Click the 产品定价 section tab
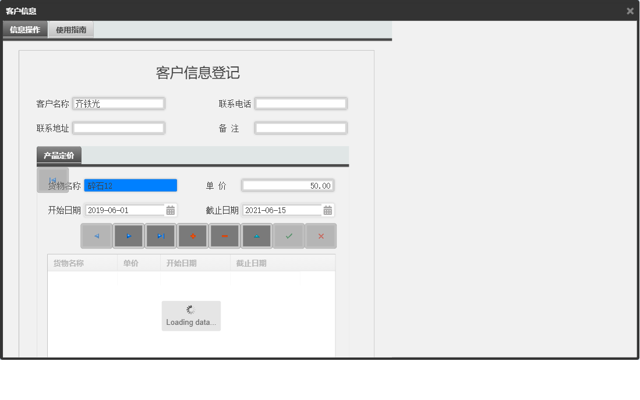The height and width of the screenshot is (400, 640). point(58,155)
